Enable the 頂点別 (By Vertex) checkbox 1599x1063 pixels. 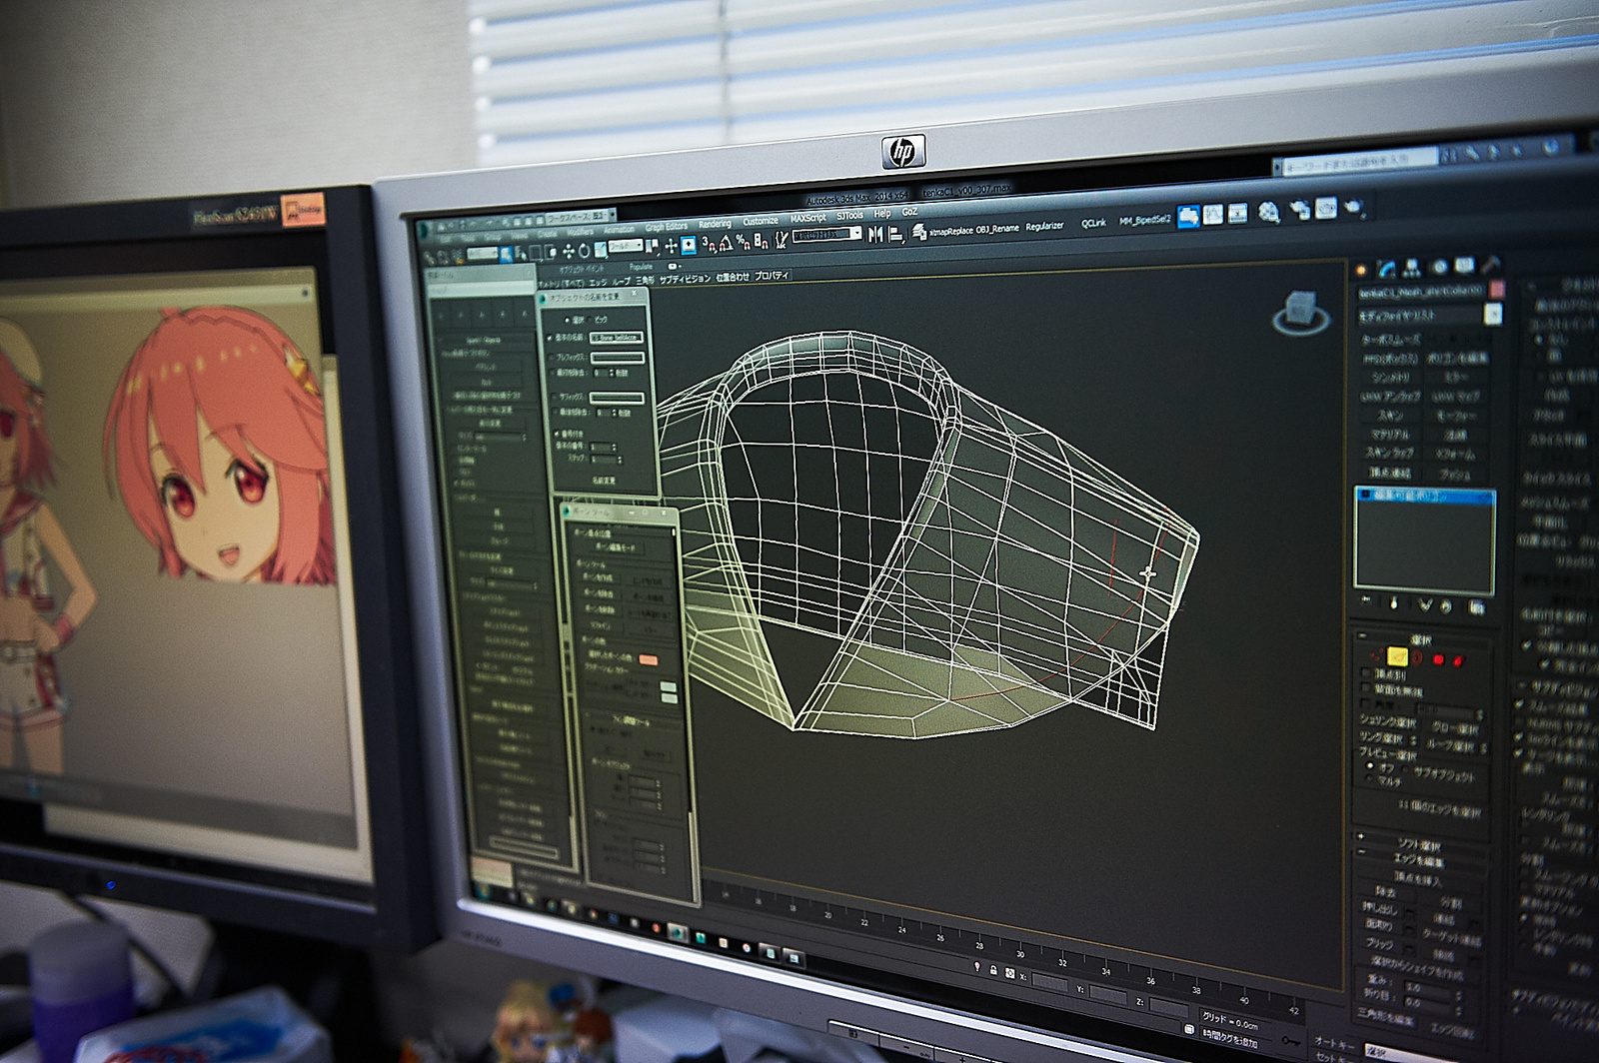pyautogui.click(x=1366, y=674)
